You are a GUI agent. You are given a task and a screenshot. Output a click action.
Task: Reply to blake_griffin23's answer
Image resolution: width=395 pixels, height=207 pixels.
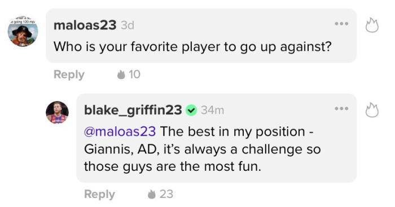coord(99,195)
